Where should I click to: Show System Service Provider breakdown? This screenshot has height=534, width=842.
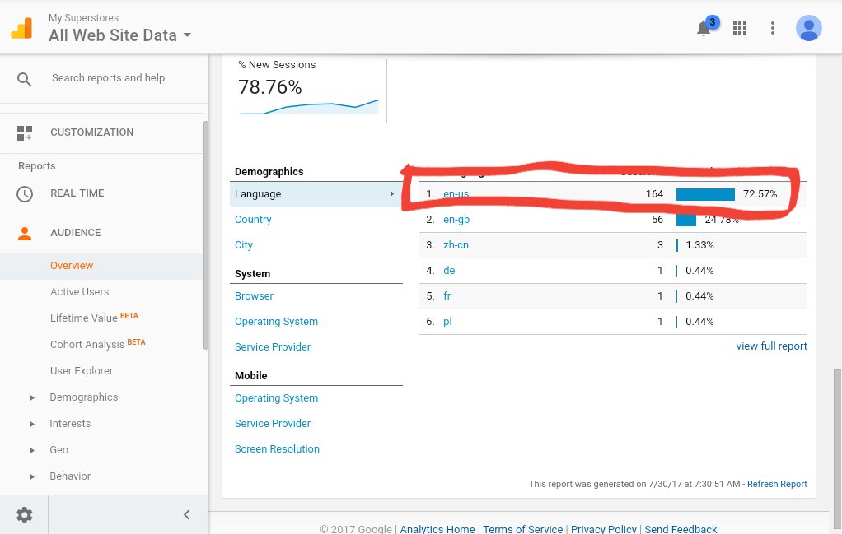[x=272, y=347]
